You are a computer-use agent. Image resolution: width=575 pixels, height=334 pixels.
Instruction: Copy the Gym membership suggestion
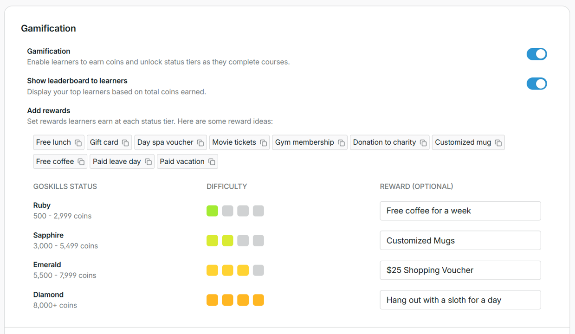pos(342,142)
